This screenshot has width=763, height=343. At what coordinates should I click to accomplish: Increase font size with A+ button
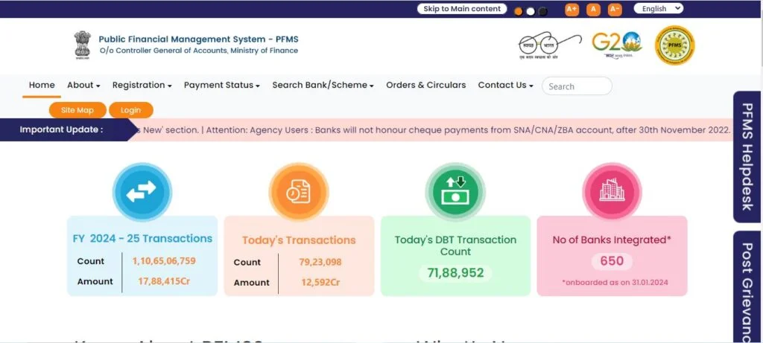point(572,9)
